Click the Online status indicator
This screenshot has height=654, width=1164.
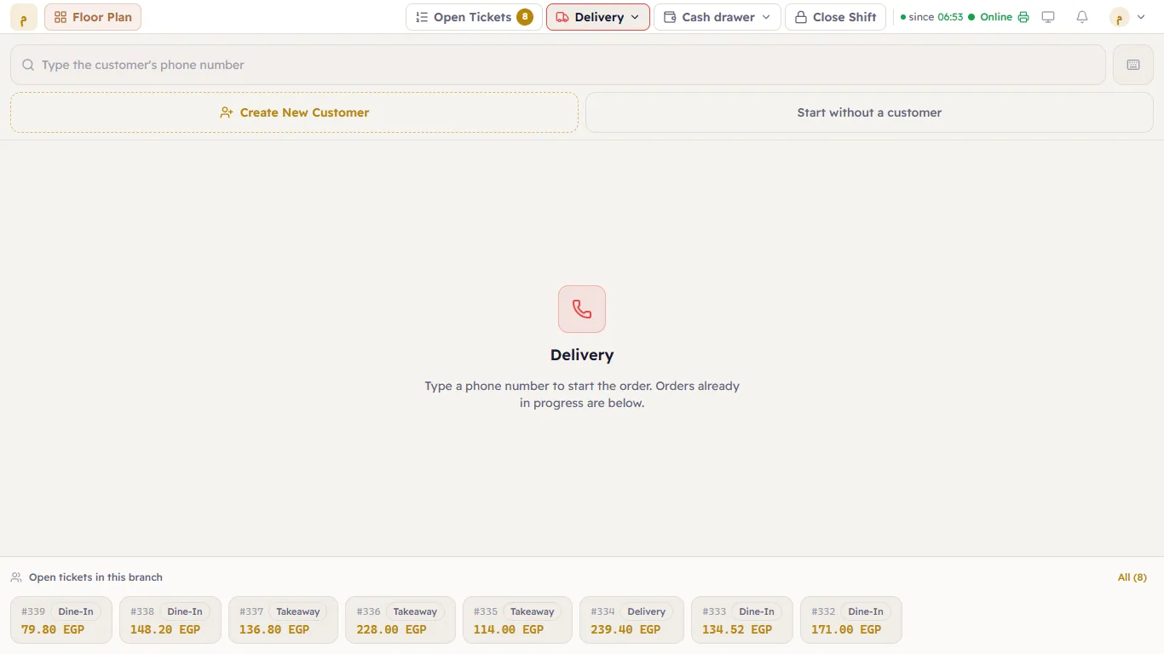[990, 17]
